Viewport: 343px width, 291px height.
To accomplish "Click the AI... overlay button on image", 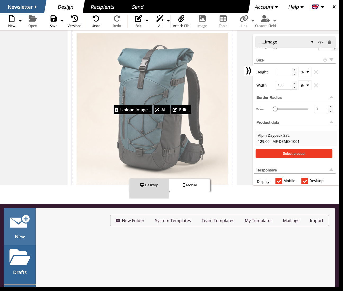I will 162,110.
